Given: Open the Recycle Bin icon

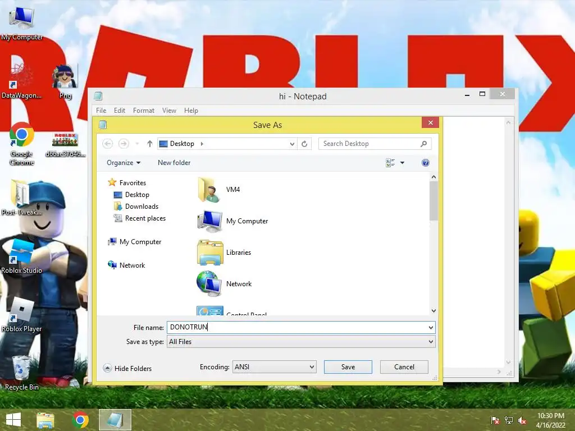Looking at the screenshot, I should point(22,373).
